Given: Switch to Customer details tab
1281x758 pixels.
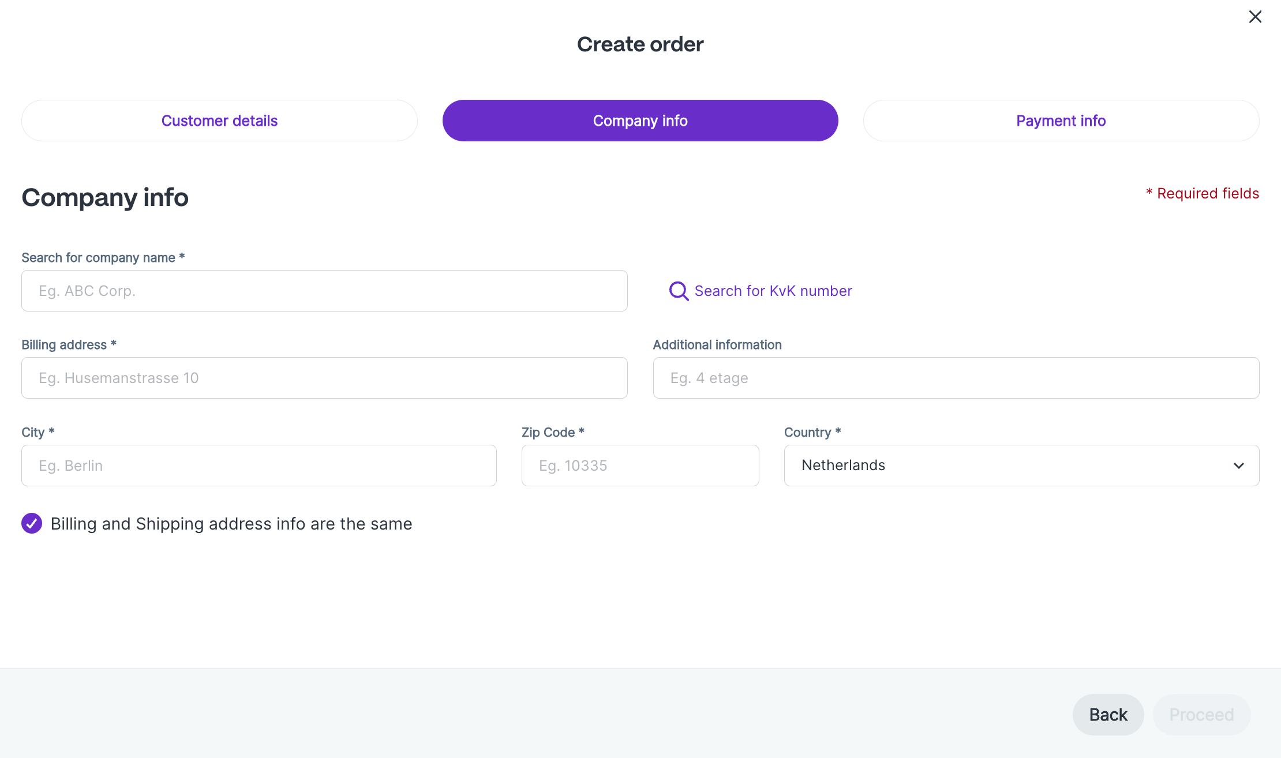Looking at the screenshot, I should pos(219,121).
